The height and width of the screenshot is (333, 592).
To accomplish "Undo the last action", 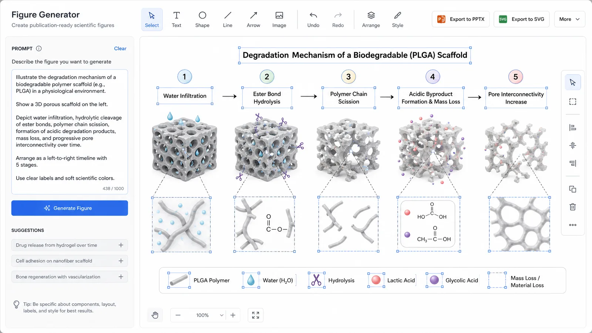I will pyautogui.click(x=313, y=19).
